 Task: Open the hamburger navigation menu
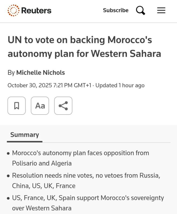(161, 10)
